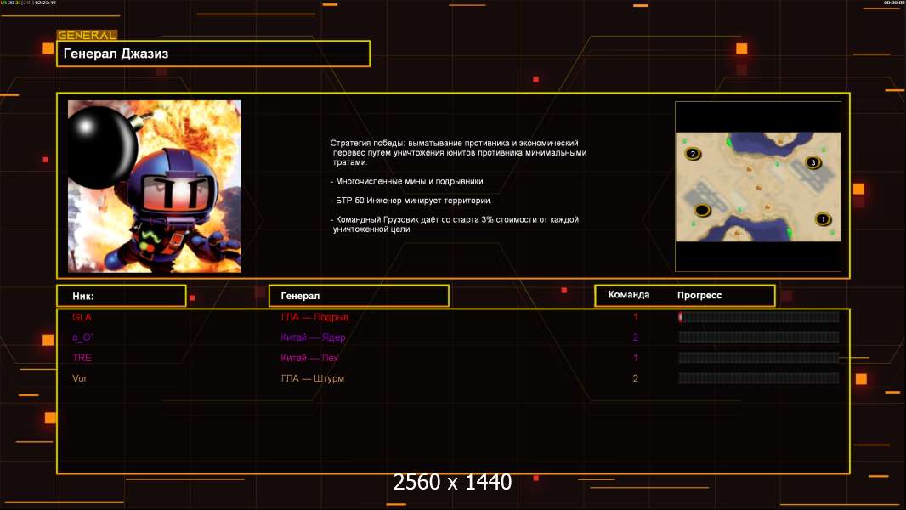This screenshot has height=510, width=906.
Task: Click the "Многочисленные мины и подрывники" line
Action: pos(408,181)
